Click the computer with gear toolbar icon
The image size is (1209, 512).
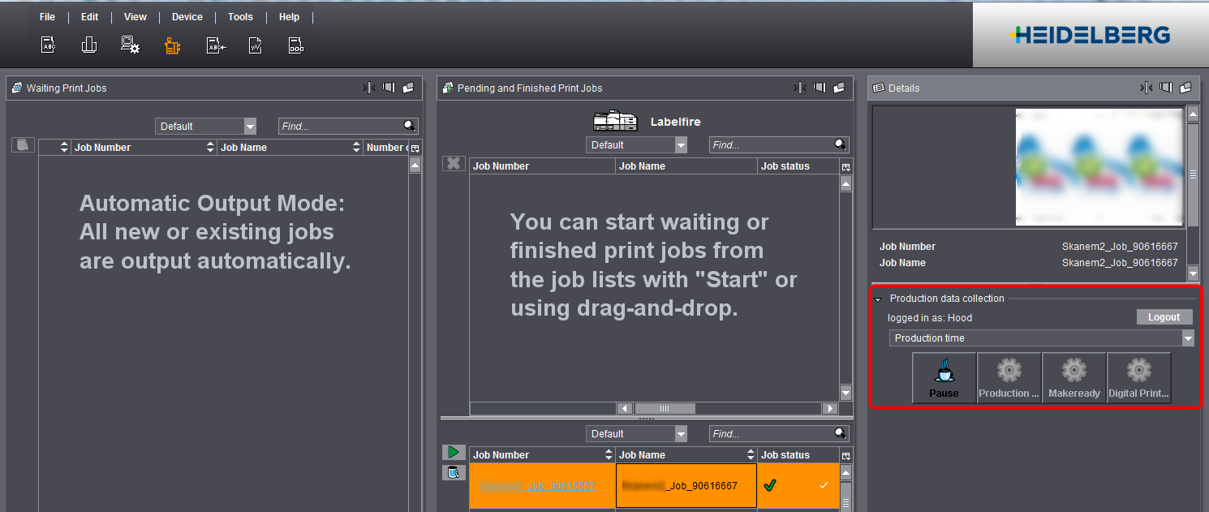[130, 45]
